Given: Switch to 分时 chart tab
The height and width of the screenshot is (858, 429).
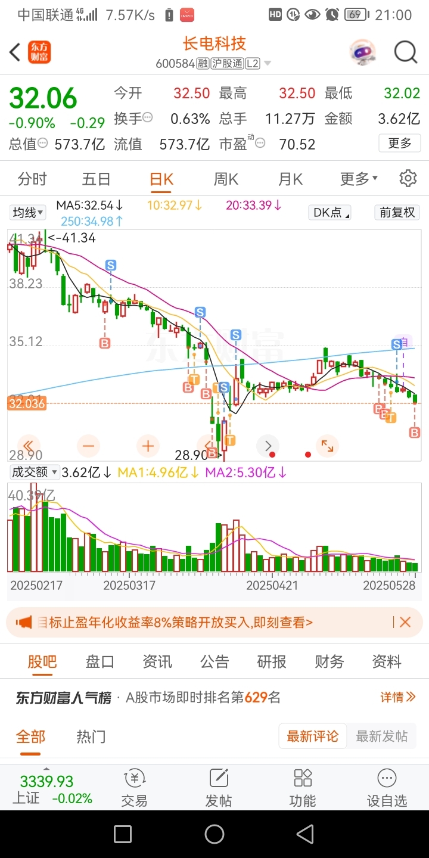Looking at the screenshot, I should click(32, 178).
